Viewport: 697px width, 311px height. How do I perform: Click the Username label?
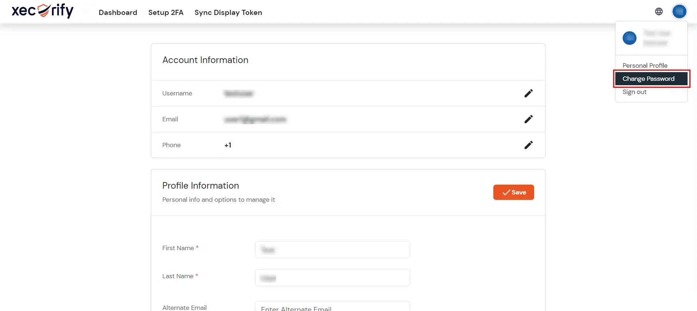pyautogui.click(x=177, y=93)
